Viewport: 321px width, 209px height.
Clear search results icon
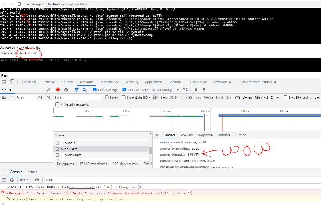pos(48,97)
